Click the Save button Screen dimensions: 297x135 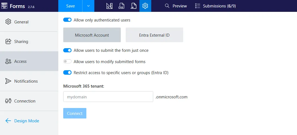pyautogui.click(x=70, y=6)
